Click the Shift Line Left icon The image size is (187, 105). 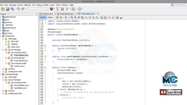pos(101,17)
